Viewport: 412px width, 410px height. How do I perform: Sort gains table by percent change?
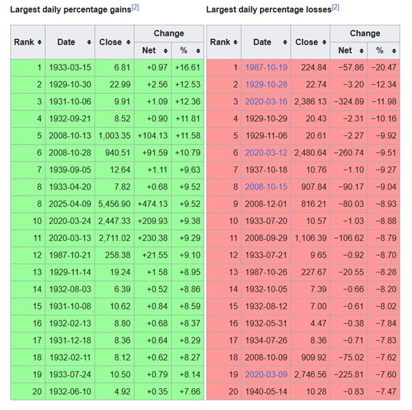198,51
